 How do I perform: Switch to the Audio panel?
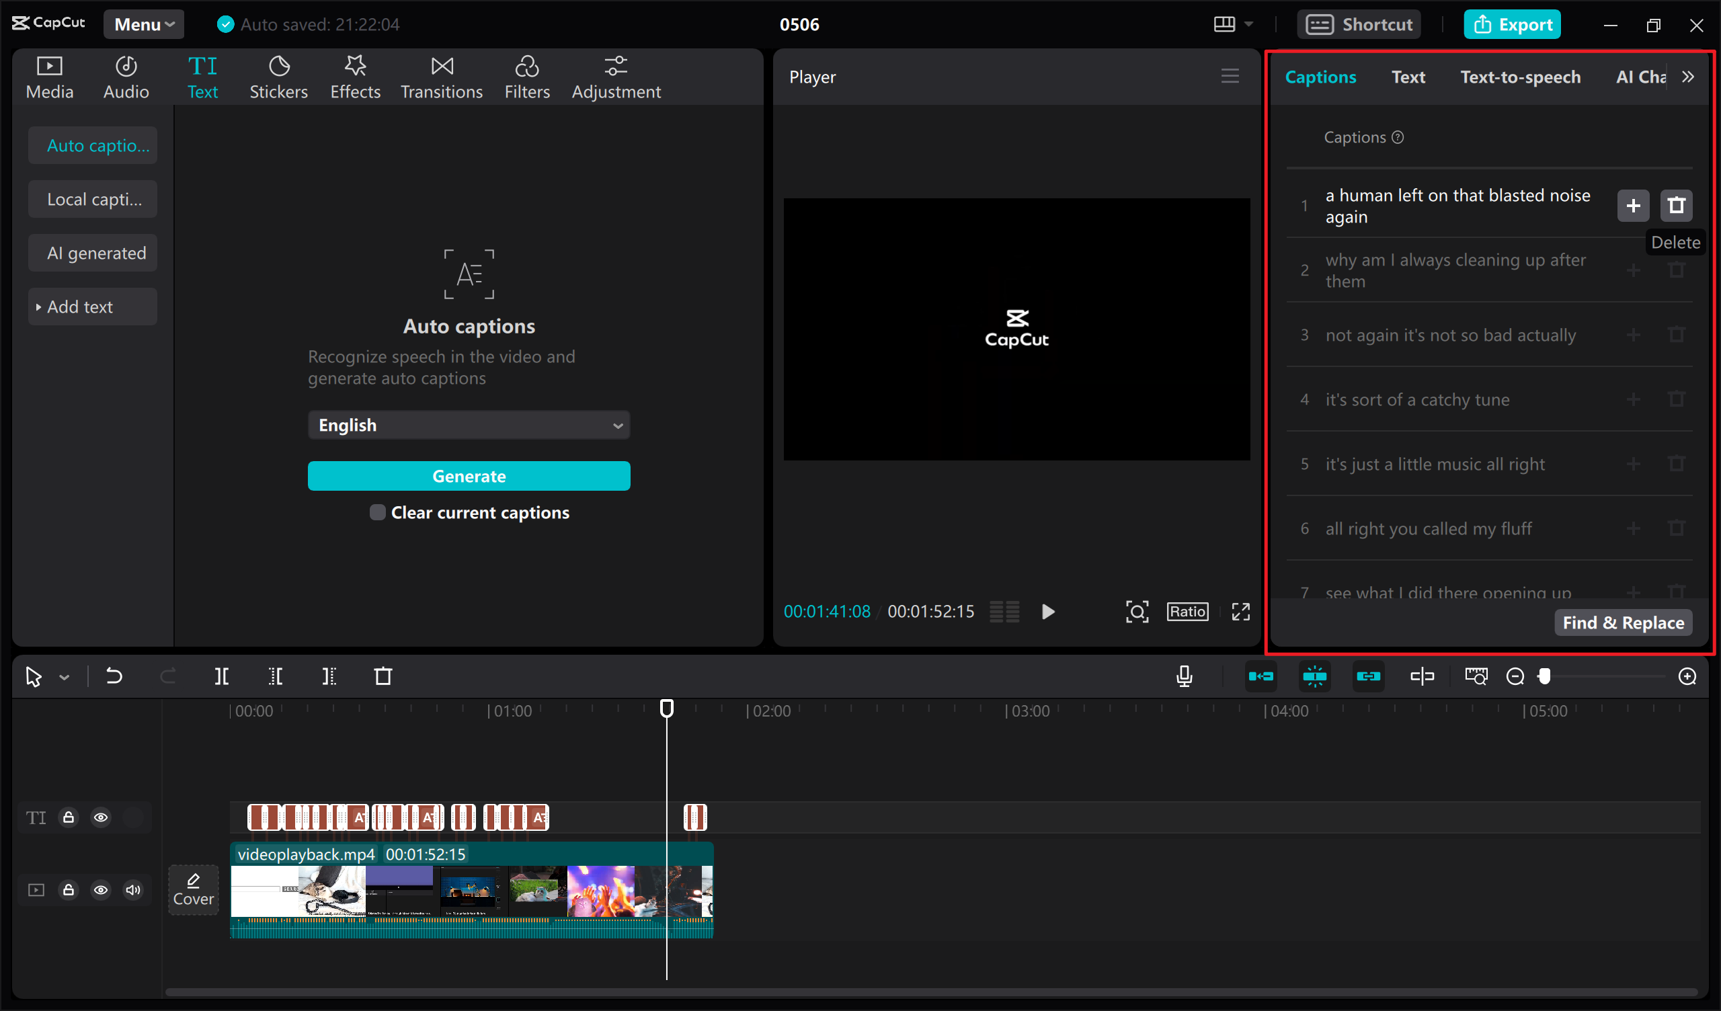126,77
